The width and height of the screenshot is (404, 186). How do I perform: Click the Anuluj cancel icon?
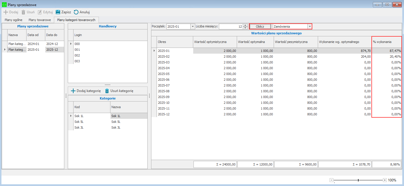76,12
